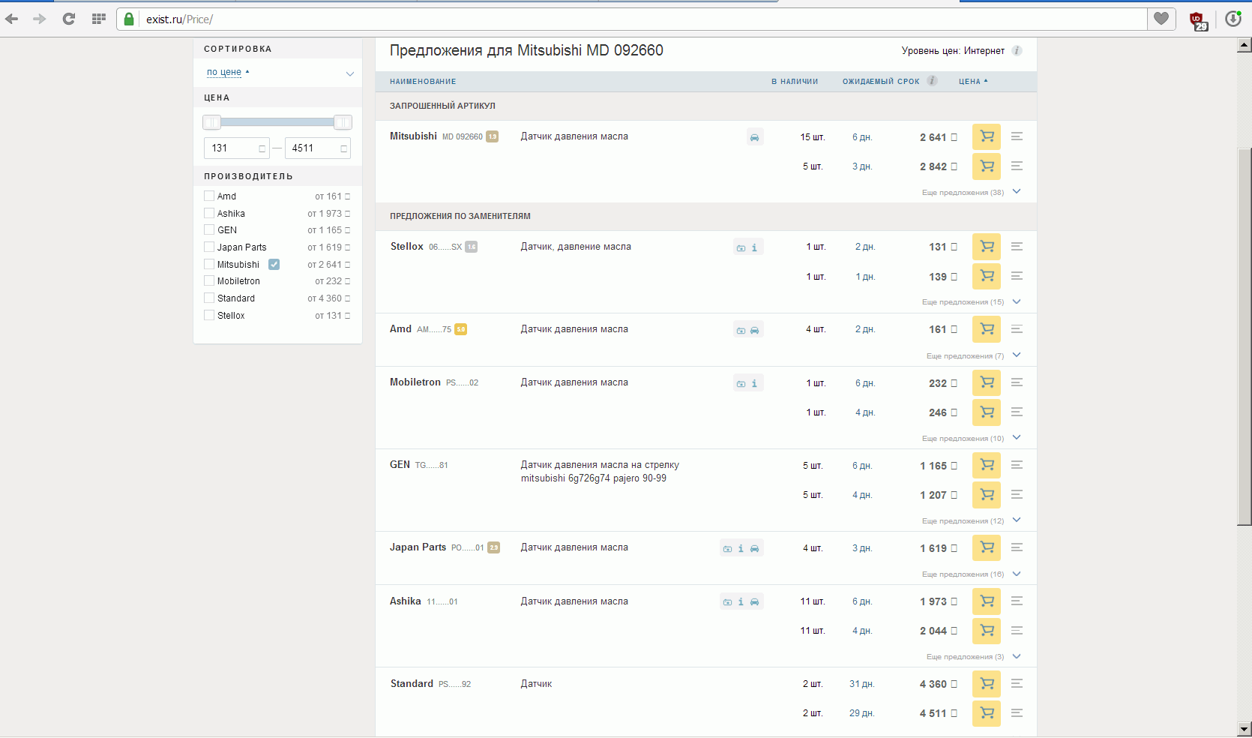This screenshot has height=738, width=1252.
Task: Open Japan Parts brand link
Action: [x=418, y=547]
